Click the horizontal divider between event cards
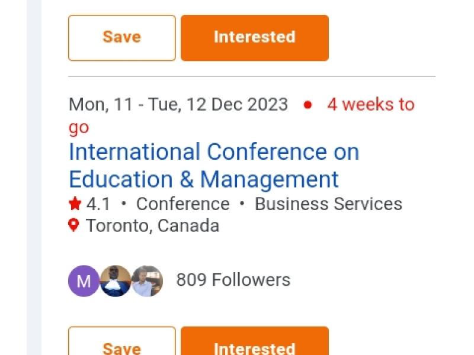The image size is (474, 355). 252,77
